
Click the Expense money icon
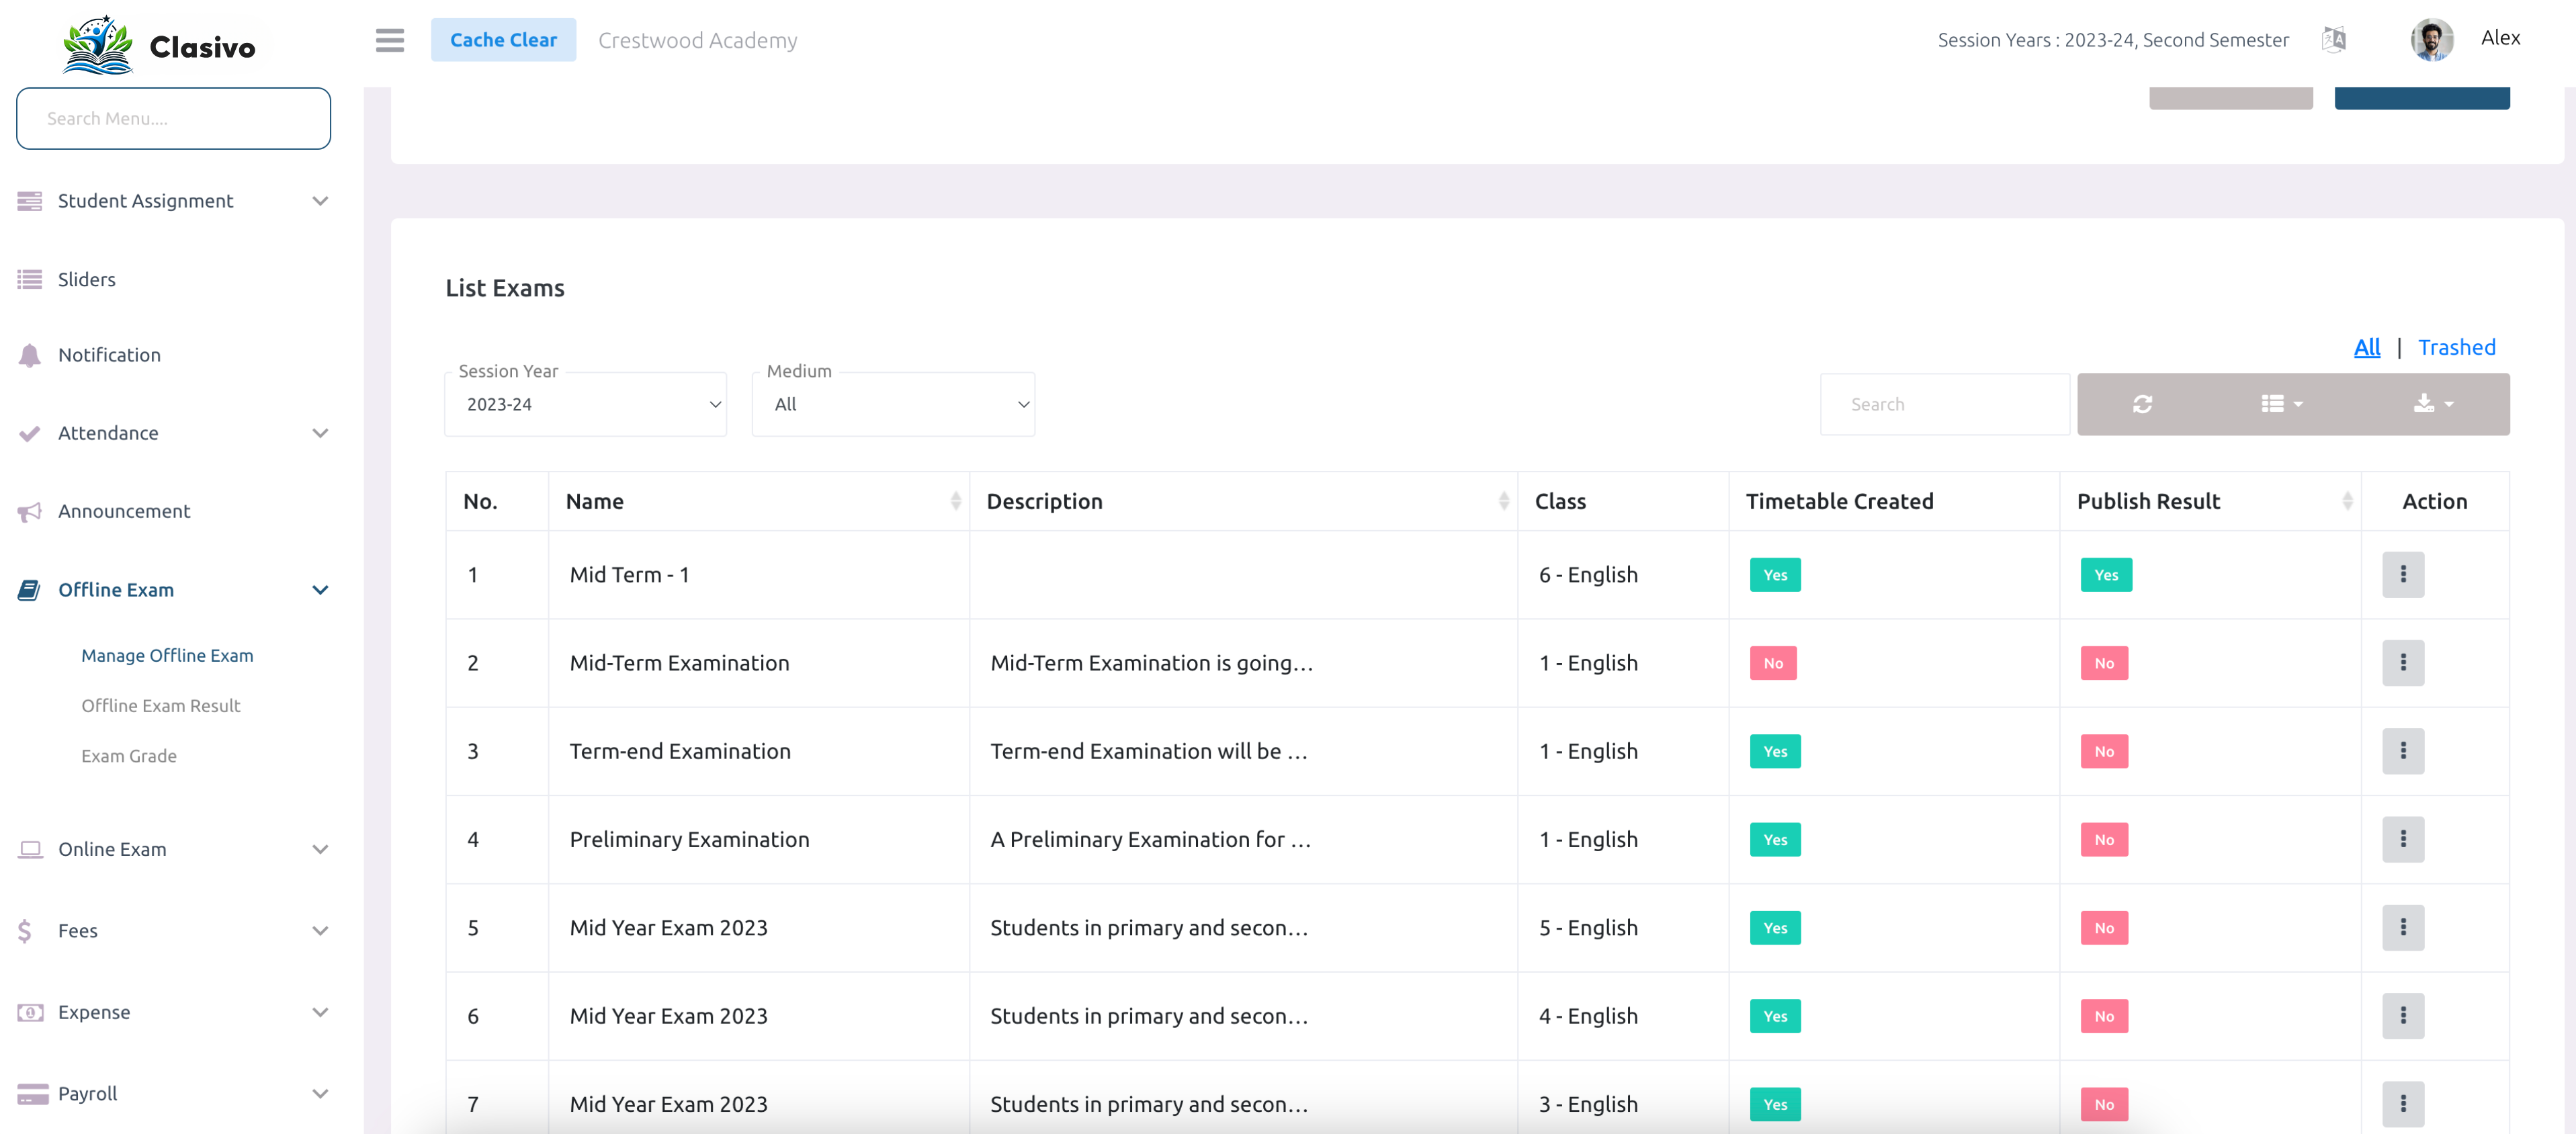30,1012
